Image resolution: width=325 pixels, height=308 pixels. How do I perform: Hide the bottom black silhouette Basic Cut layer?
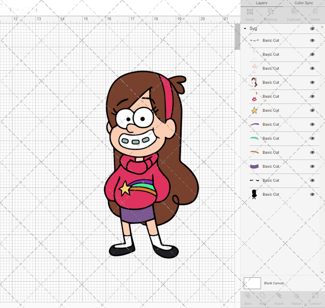312,194
